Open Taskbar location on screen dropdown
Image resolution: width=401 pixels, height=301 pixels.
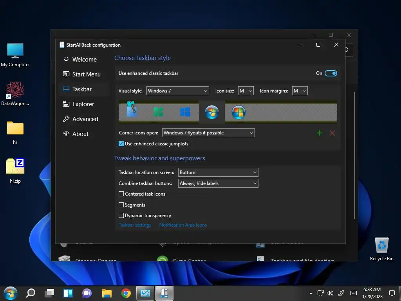(218, 172)
